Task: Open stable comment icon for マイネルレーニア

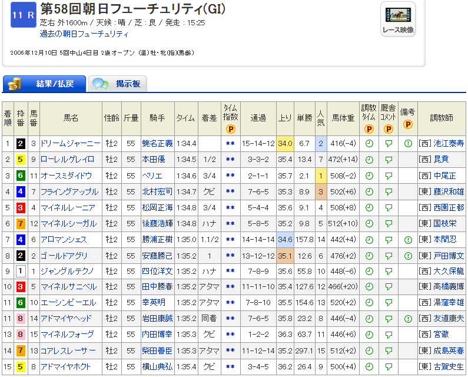Action: point(389,207)
